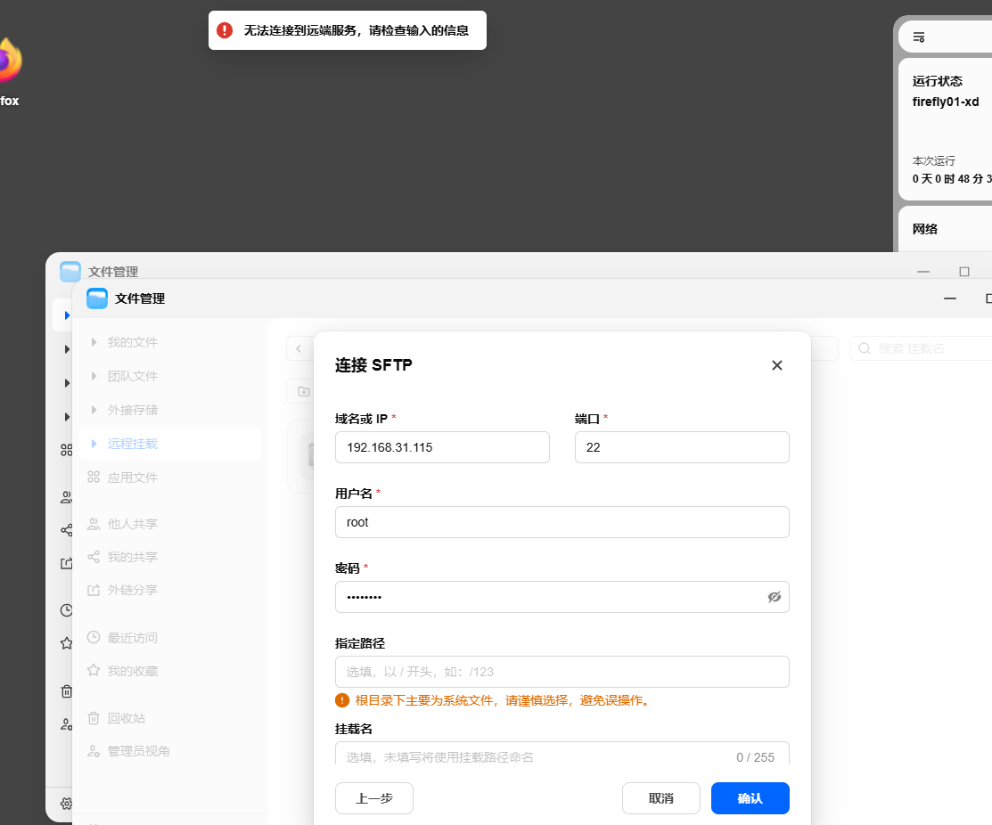The height and width of the screenshot is (825, 992).
Task: Click the 指定路径 input field
Action: click(x=562, y=672)
